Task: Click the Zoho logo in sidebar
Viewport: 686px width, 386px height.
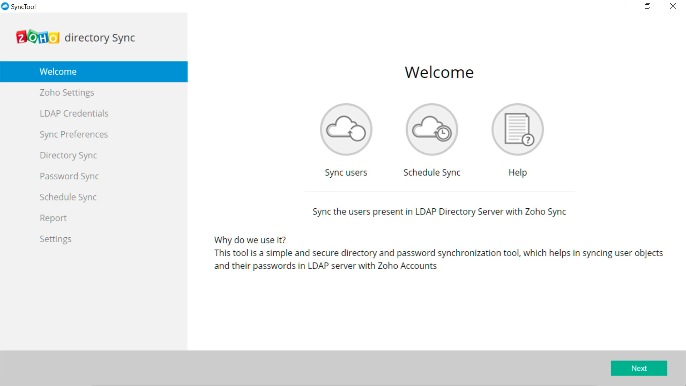Action: pos(38,37)
